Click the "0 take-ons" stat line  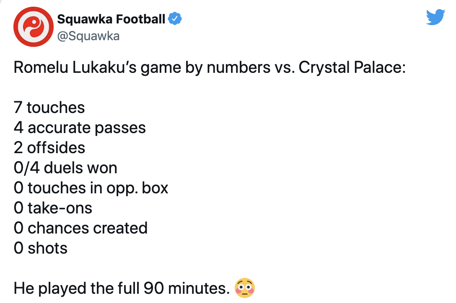pos(53,208)
